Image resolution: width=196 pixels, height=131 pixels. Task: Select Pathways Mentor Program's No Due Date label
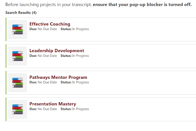click(x=47, y=82)
